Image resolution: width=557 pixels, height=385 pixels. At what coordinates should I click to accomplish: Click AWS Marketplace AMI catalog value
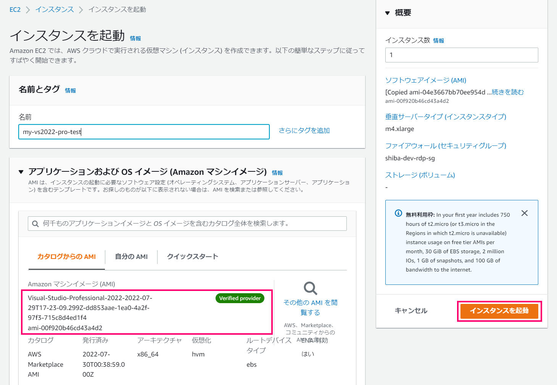click(x=45, y=364)
